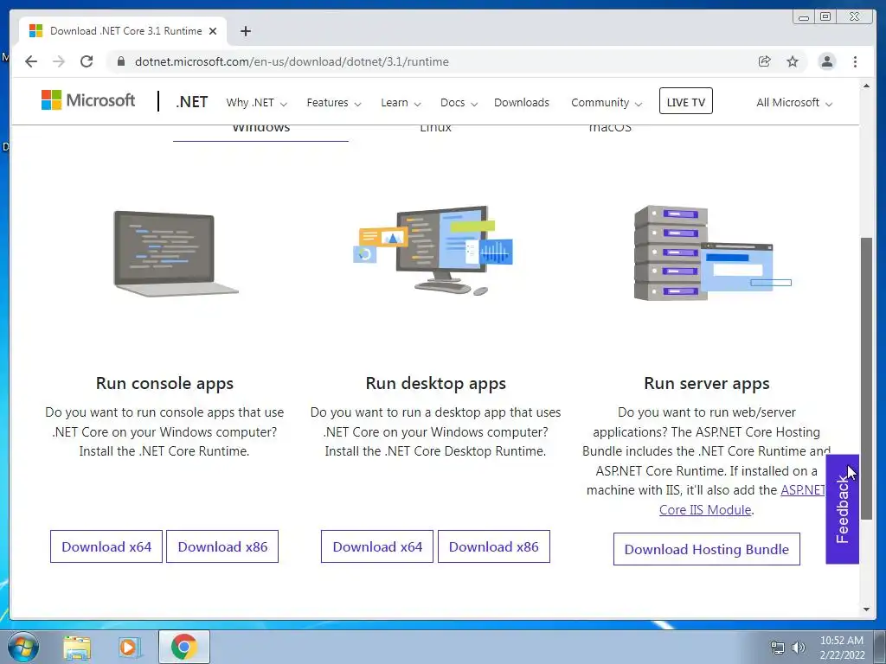
Task: Close the .NET Core 3.1 Runtime tab
Action: click(213, 31)
